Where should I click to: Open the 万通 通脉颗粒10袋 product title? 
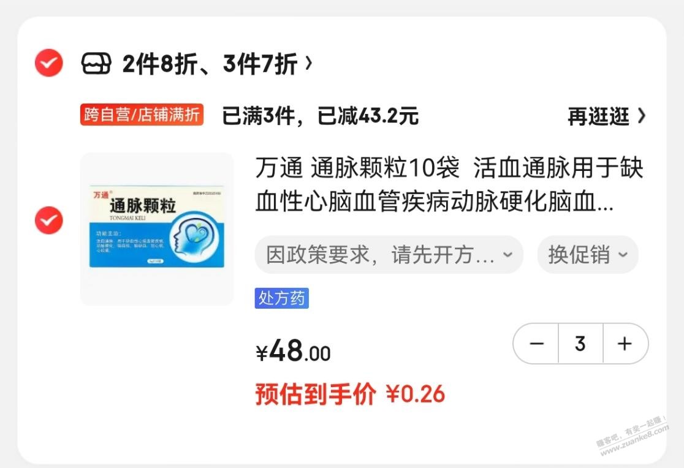pos(449,185)
